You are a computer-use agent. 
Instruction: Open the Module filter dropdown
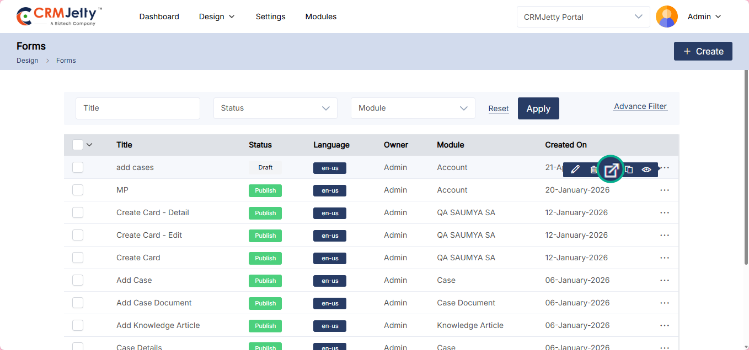pos(413,108)
